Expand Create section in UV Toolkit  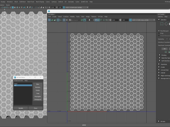(x=159, y=67)
